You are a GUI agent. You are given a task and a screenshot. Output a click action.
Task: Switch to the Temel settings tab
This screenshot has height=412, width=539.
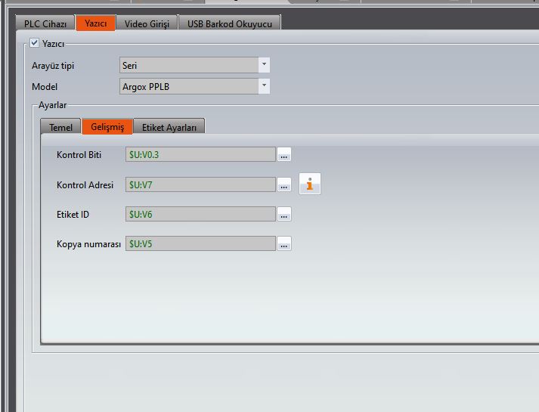60,127
